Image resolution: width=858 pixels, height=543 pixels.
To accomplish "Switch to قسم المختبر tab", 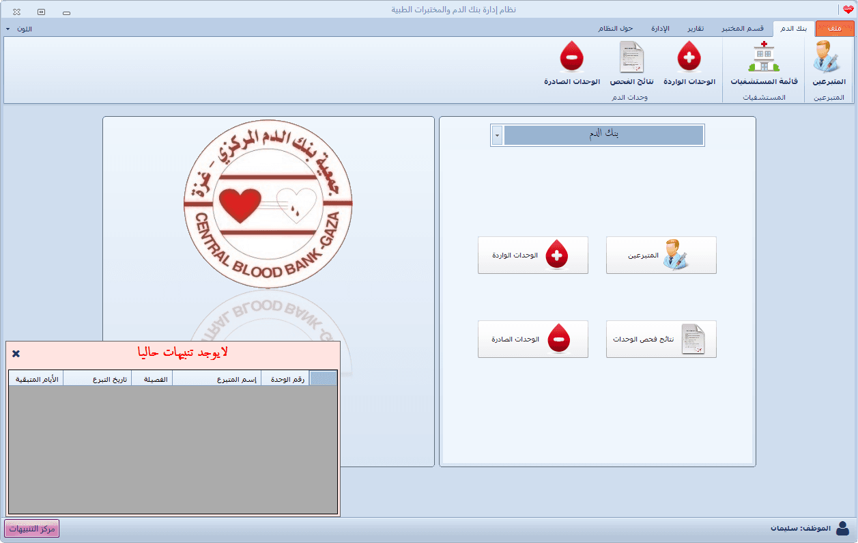I will click(743, 29).
